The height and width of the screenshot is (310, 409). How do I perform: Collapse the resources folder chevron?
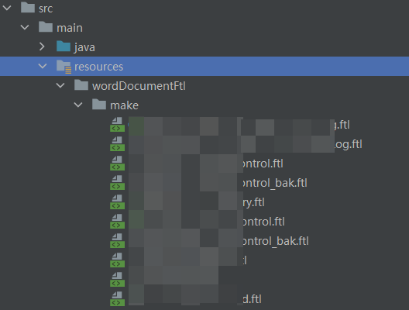tap(43, 66)
